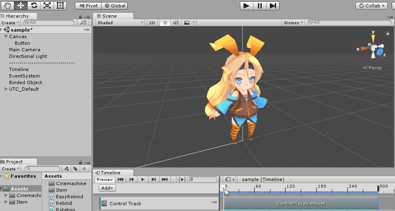Toggle Persp projection label
This screenshot has width=395, height=211.
click(372, 68)
